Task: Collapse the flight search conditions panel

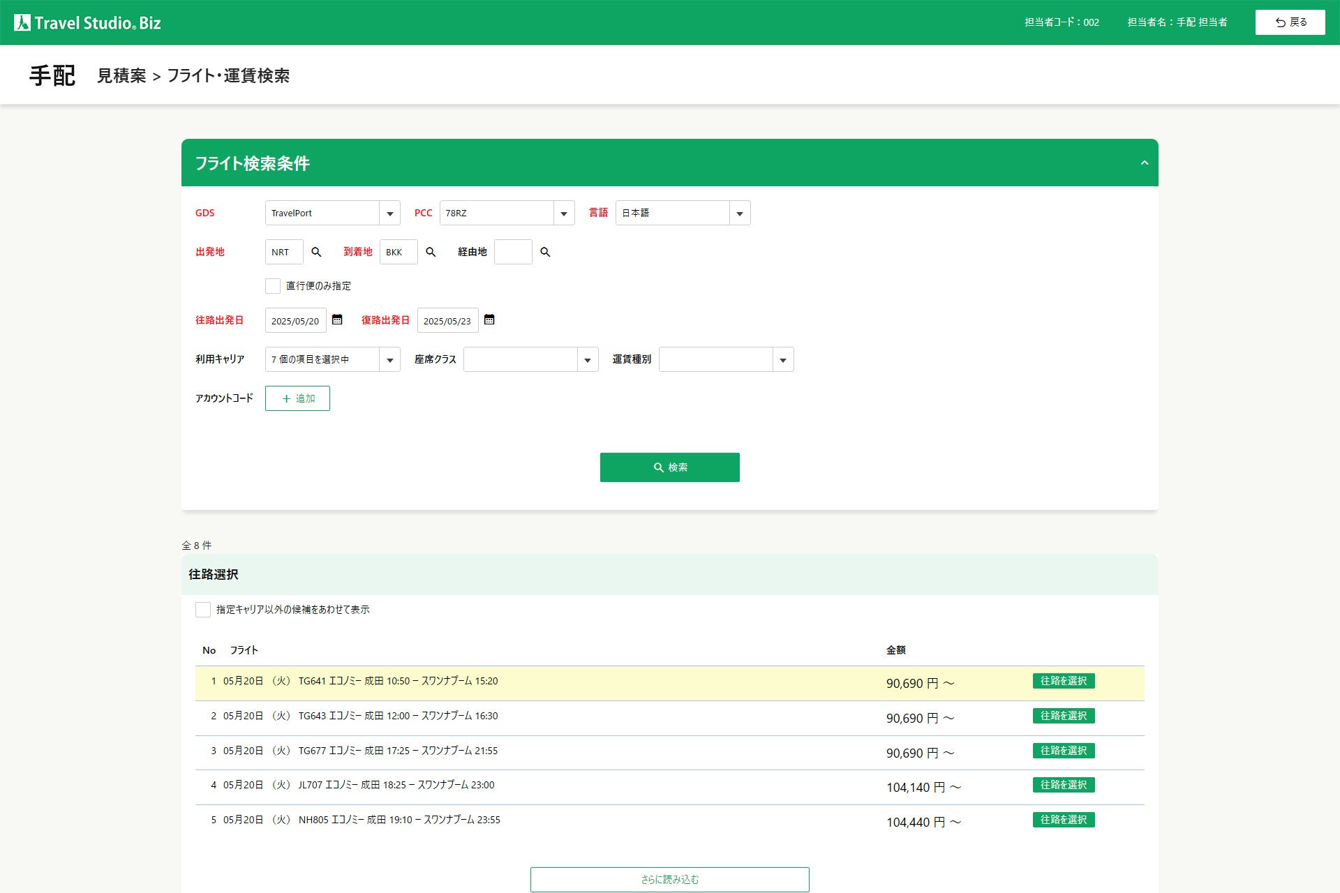Action: point(1144,163)
